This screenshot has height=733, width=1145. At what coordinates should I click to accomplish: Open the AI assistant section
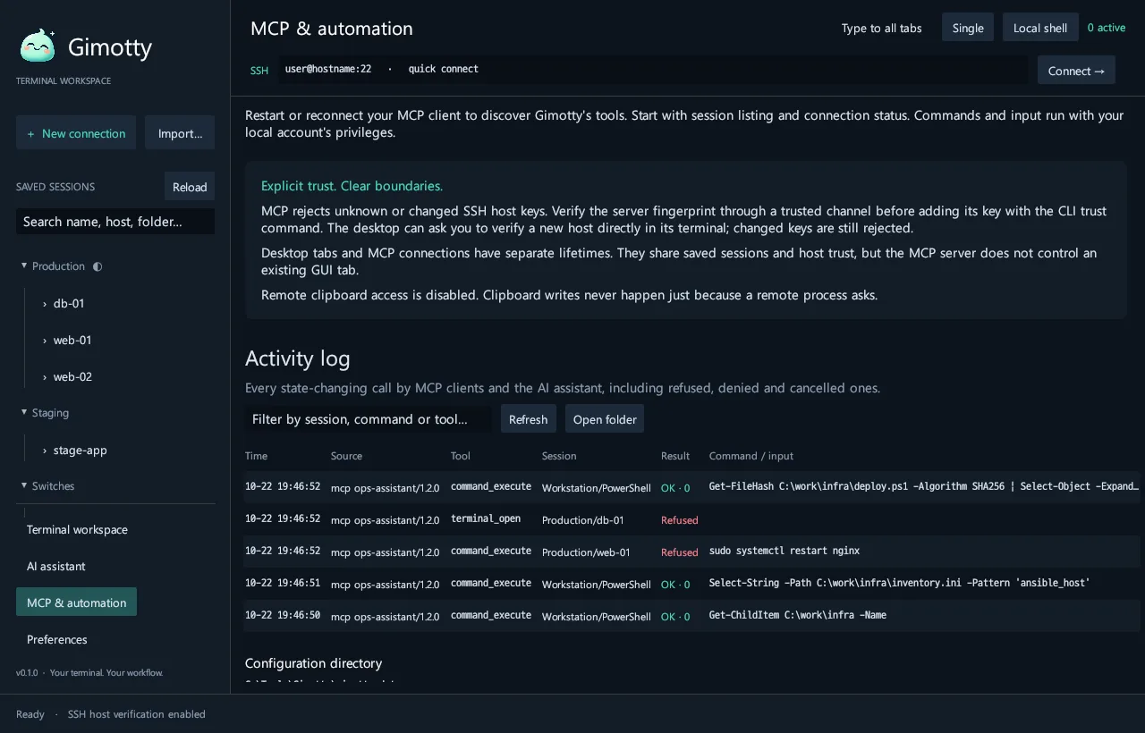[56, 566]
